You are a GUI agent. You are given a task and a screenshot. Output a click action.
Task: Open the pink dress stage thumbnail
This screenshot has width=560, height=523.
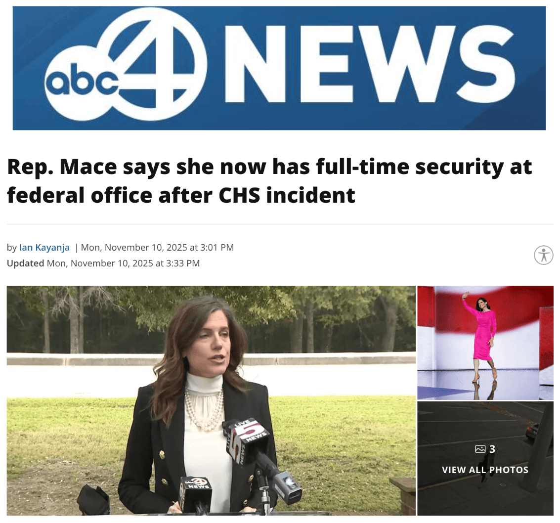[x=485, y=343]
